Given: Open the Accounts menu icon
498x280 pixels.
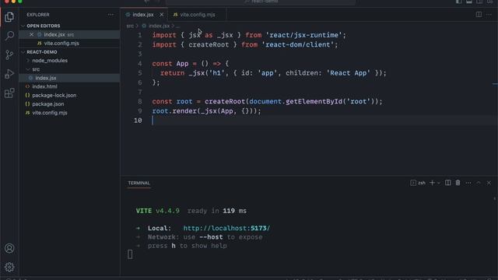Looking at the screenshot, I should pyautogui.click(x=9, y=248).
